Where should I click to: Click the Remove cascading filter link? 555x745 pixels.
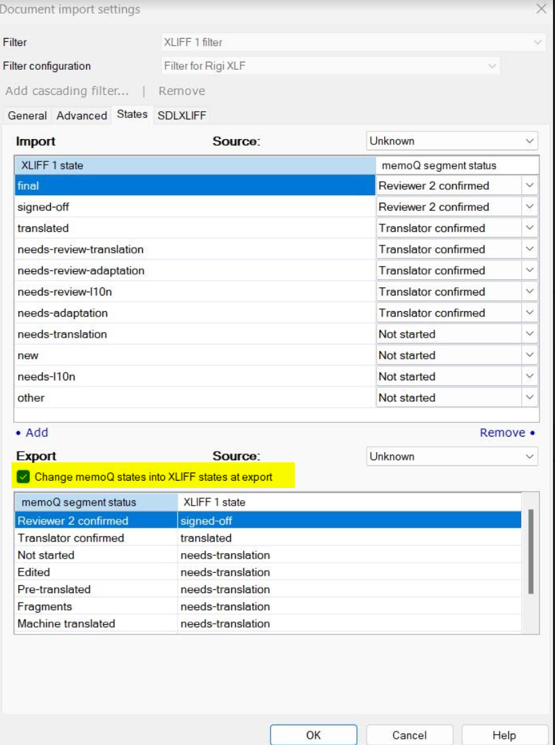click(182, 91)
